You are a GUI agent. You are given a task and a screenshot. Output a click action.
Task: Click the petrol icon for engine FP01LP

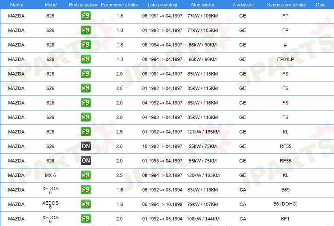tap(85, 59)
